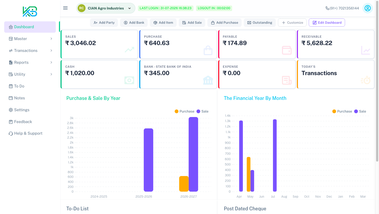This screenshot has height=214, width=379.
Task: Click the orange May Purchase bar
Action: [248, 174]
